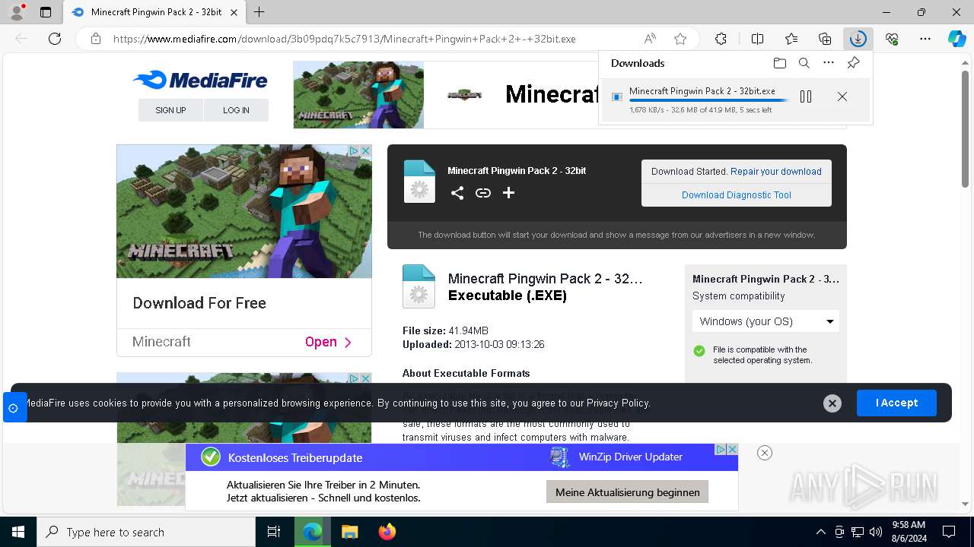Click the address bar URL

(x=344, y=39)
